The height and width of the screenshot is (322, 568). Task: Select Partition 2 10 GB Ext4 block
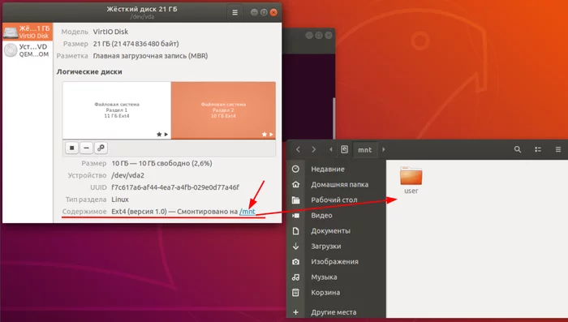(x=223, y=110)
